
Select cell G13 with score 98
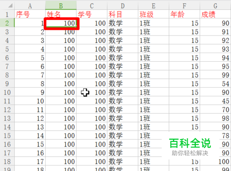tap(215, 118)
